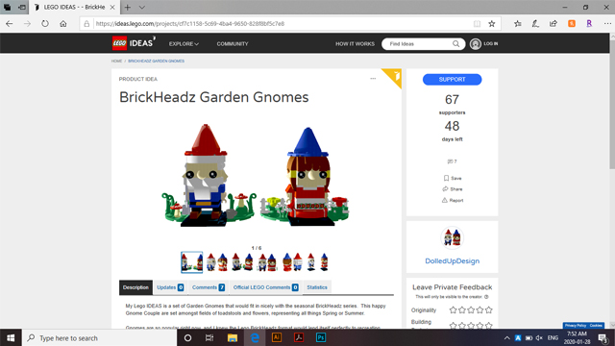Open the COMMUNITY menu item
This screenshot has height=346, width=615.
click(x=233, y=44)
